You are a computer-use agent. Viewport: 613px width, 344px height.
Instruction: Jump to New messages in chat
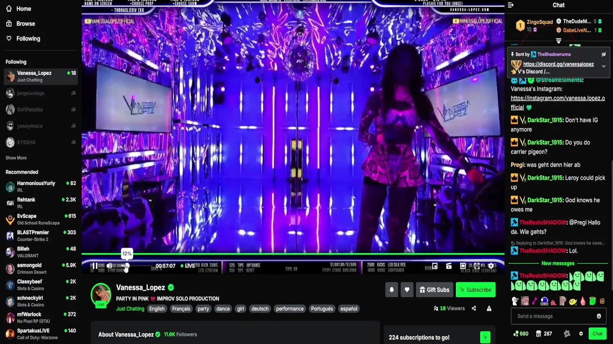point(557,263)
